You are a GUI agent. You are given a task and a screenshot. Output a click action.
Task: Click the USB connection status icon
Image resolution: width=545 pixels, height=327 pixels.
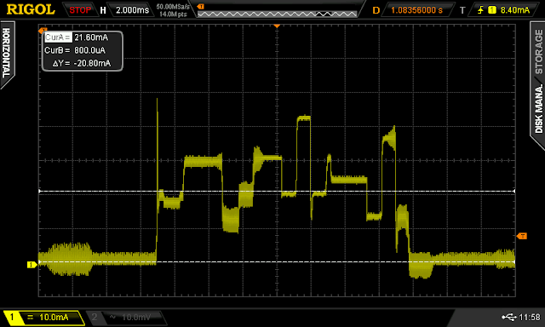(509, 317)
